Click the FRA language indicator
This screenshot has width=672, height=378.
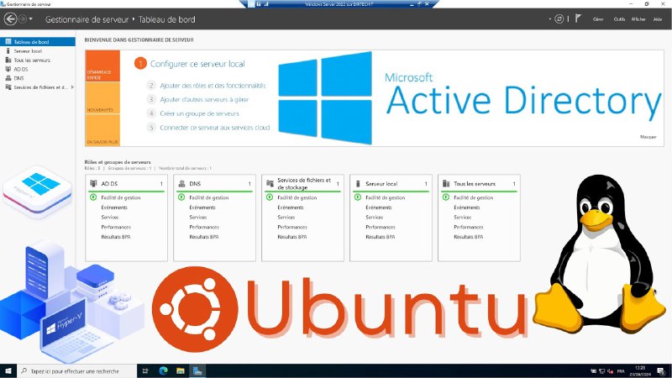coord(621,371)
